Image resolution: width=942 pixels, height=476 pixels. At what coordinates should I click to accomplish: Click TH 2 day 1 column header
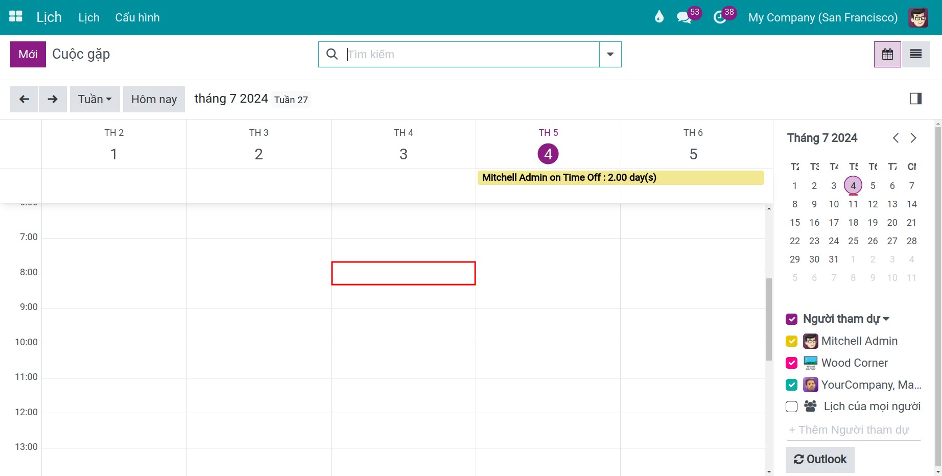tap(114, 145)
